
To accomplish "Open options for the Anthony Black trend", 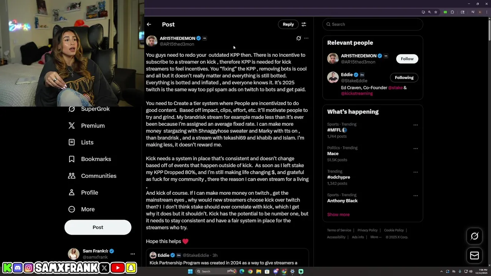I will pos(415,195).
